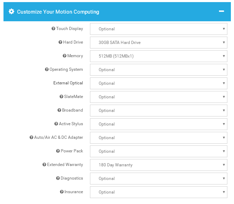Click help icon beside Auto/Air AC & DC Adapter
The width and height of the screenshot is (234, 204).
31,137
